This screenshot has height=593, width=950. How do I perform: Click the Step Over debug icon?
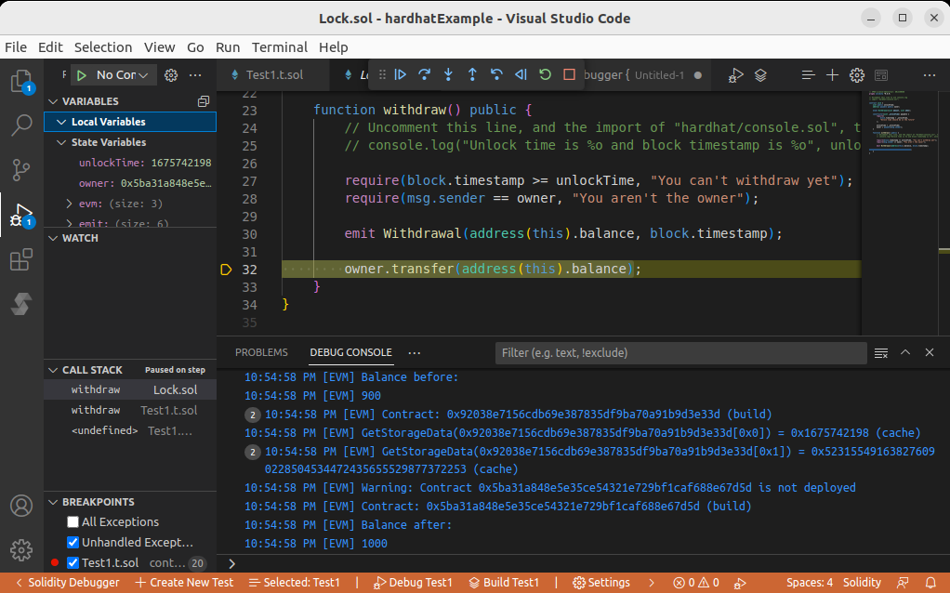click(425, 75)
